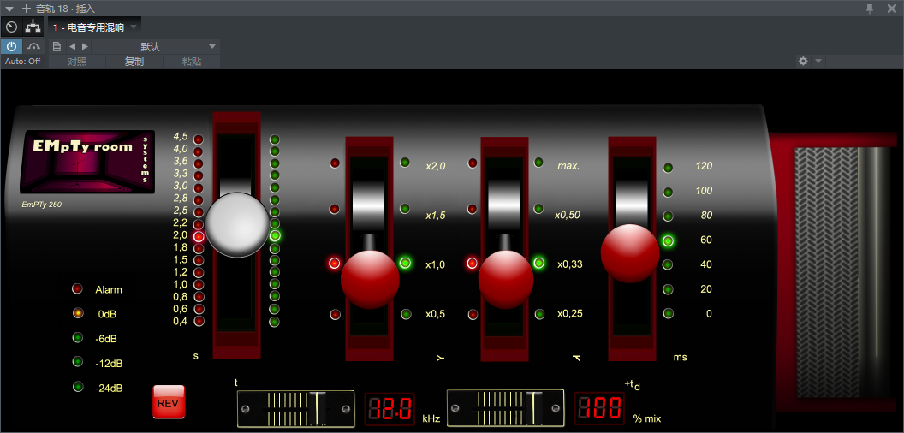The height and width of the screenshot is (433, 904).
Task: Click the sidechain icon beside power
Action: pyautogui.click(x=34, y=46)
